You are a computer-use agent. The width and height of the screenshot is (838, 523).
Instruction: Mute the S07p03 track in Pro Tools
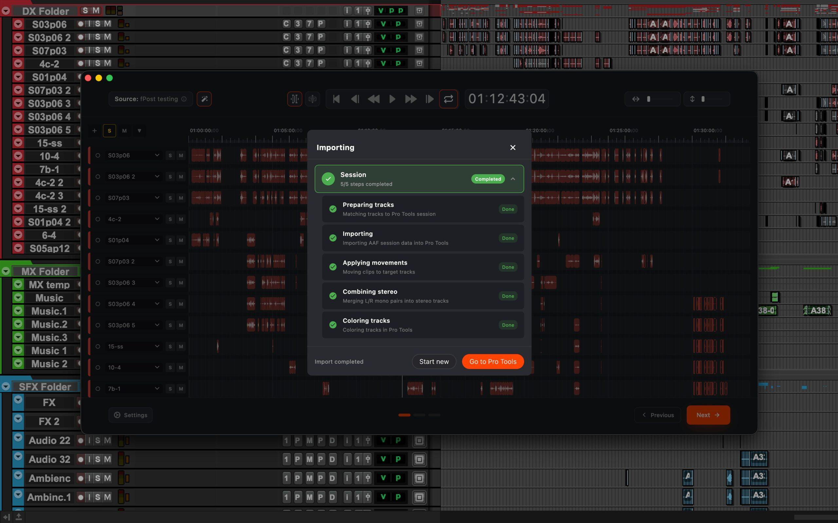108,50
